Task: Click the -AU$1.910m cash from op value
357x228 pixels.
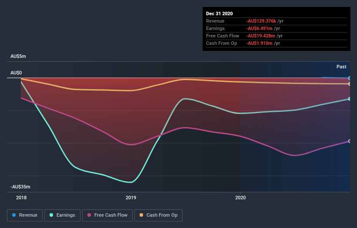Action: 259,43
